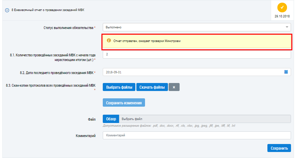Click the info icon in the yellow notice
The height and width of the screenshot is (158, 297).
(109, 40)
